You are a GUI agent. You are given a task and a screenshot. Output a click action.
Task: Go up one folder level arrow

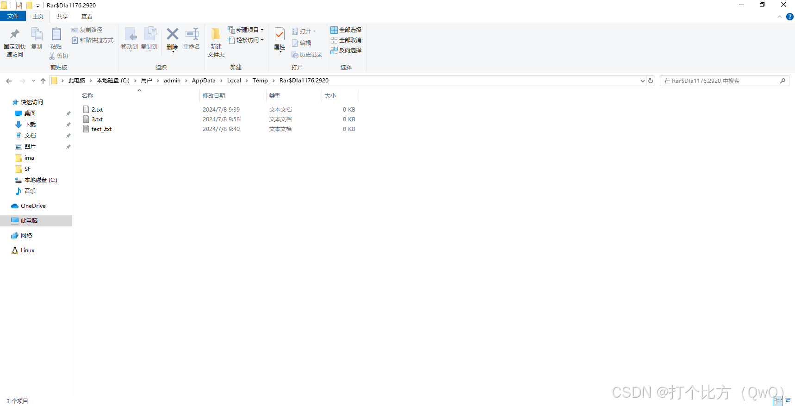click(43, 81)
